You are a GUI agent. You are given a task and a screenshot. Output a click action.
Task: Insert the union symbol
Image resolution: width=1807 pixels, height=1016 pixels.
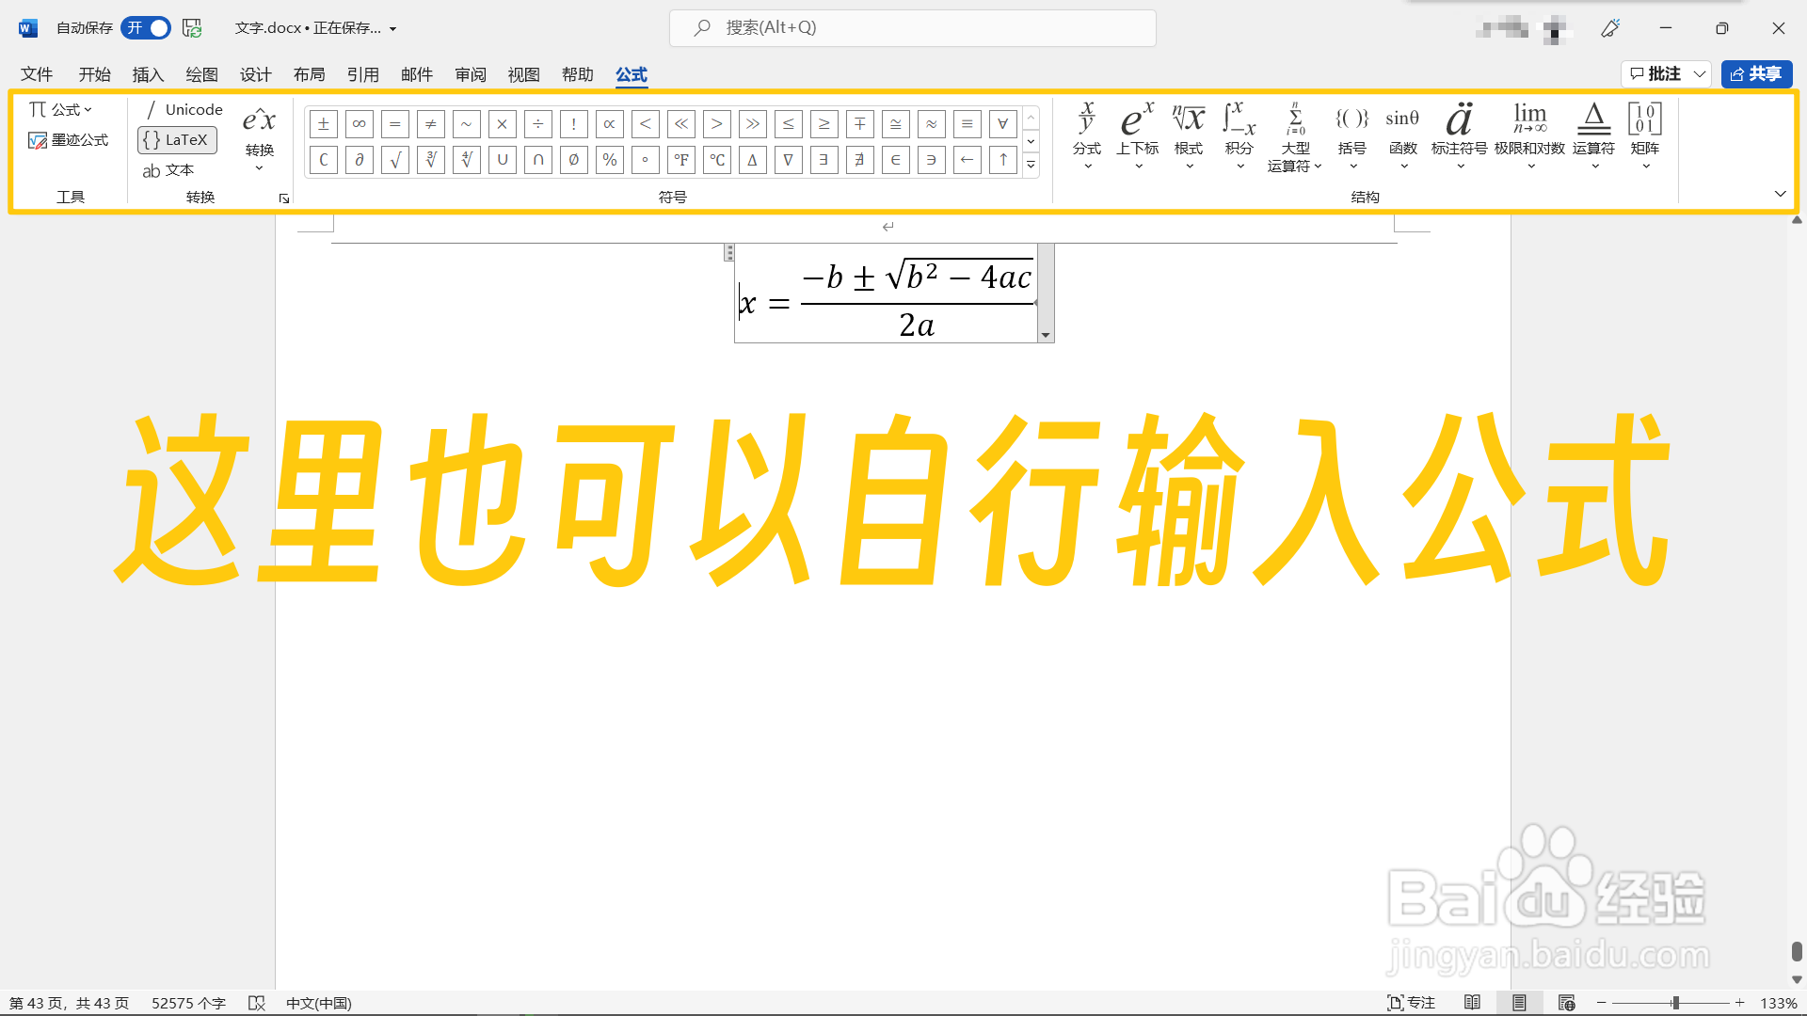click(x=503, y=160)
